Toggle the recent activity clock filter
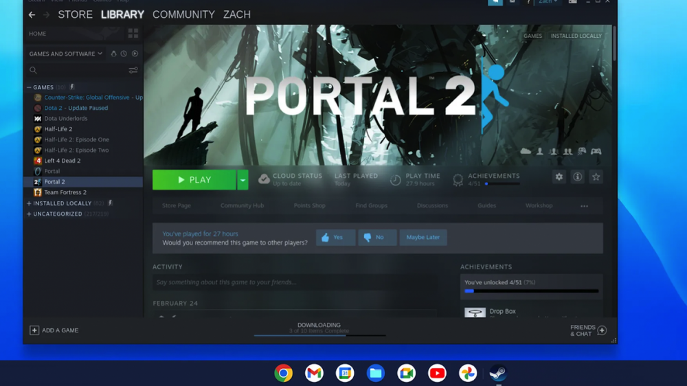 click(124, 54)
